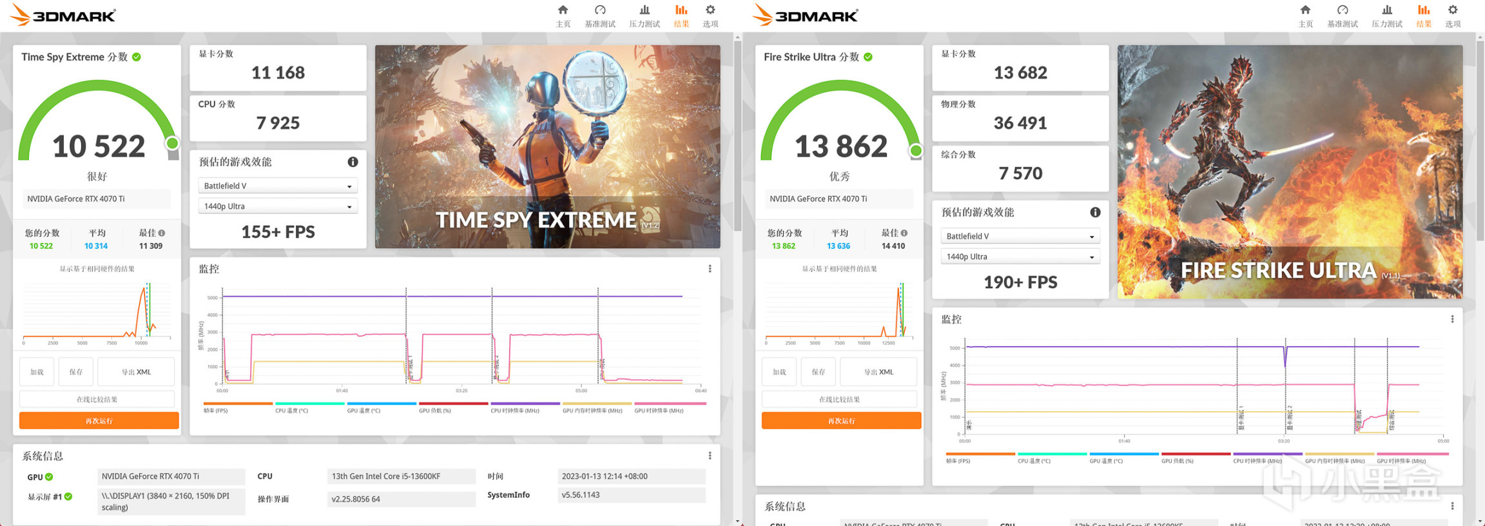Switch to 压力测试 tab in Fire Strike Ultra window
This screenshot has width=1485, height=526.
tap(1387, 15)
